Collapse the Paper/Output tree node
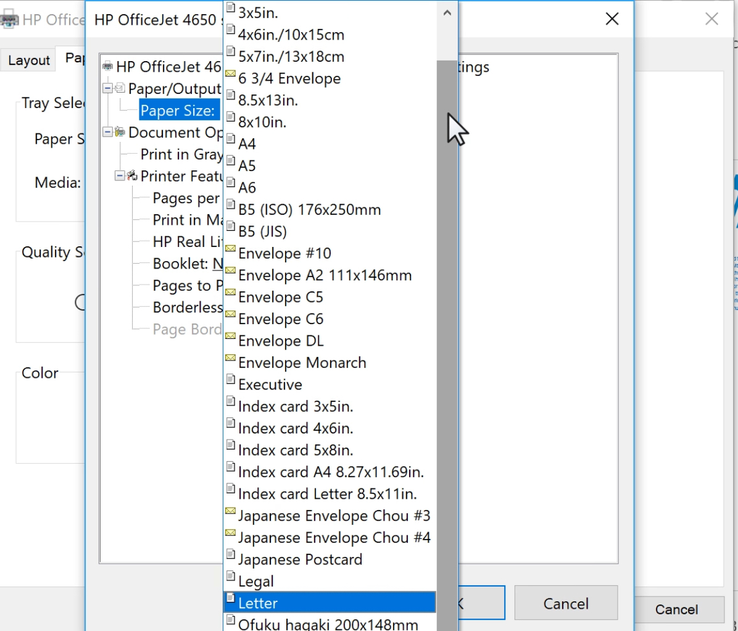The height and width of the screenshot is (631, 738). (x=108, y=88)
